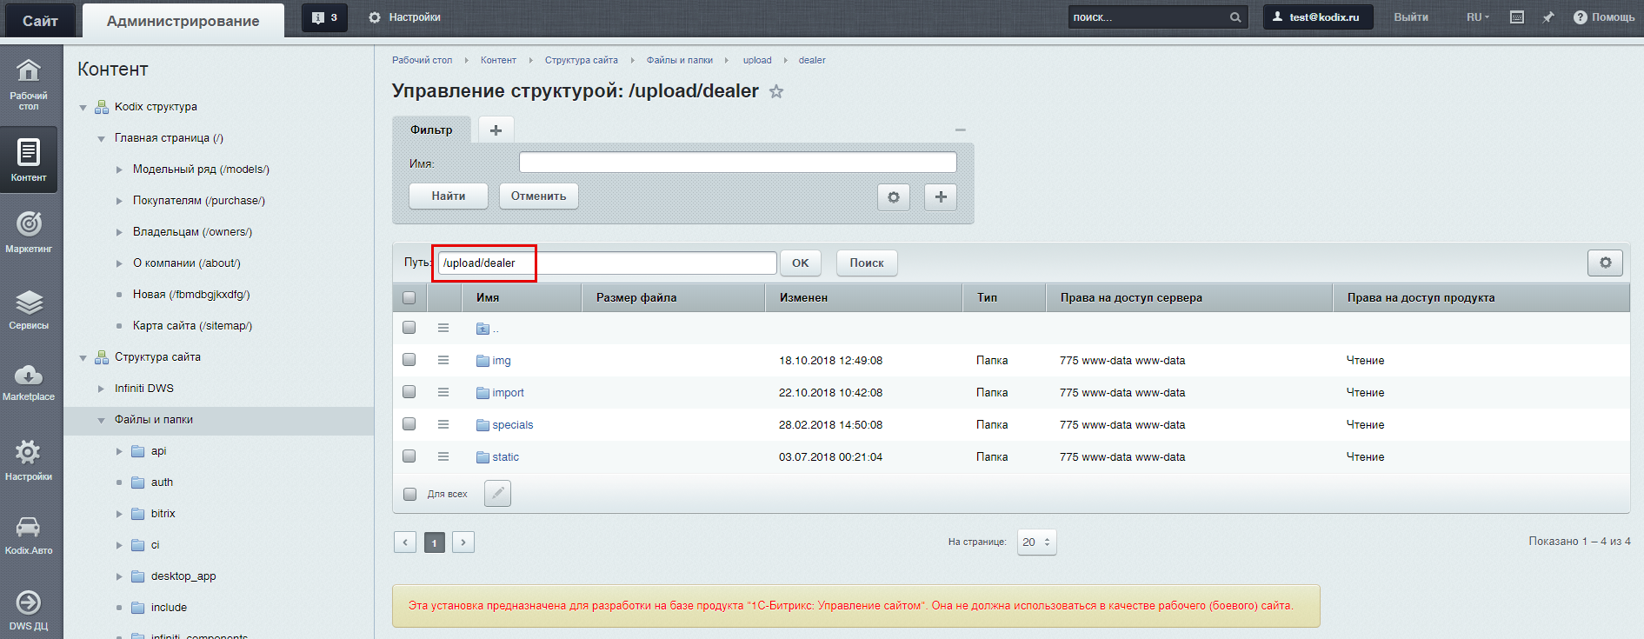
Task: Toggle the Для всех checkbox
Action: pyautogui.click(x=410, y=494)
